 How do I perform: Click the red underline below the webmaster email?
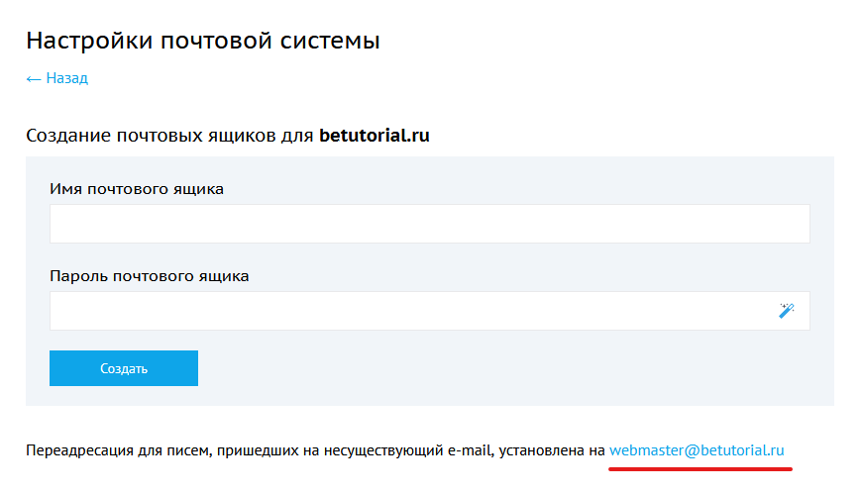point(700,468)
